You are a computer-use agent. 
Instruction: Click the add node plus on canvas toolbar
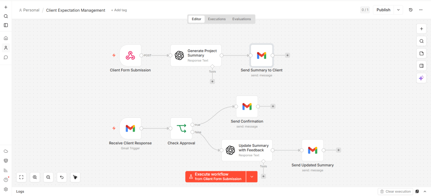(421, 29)
